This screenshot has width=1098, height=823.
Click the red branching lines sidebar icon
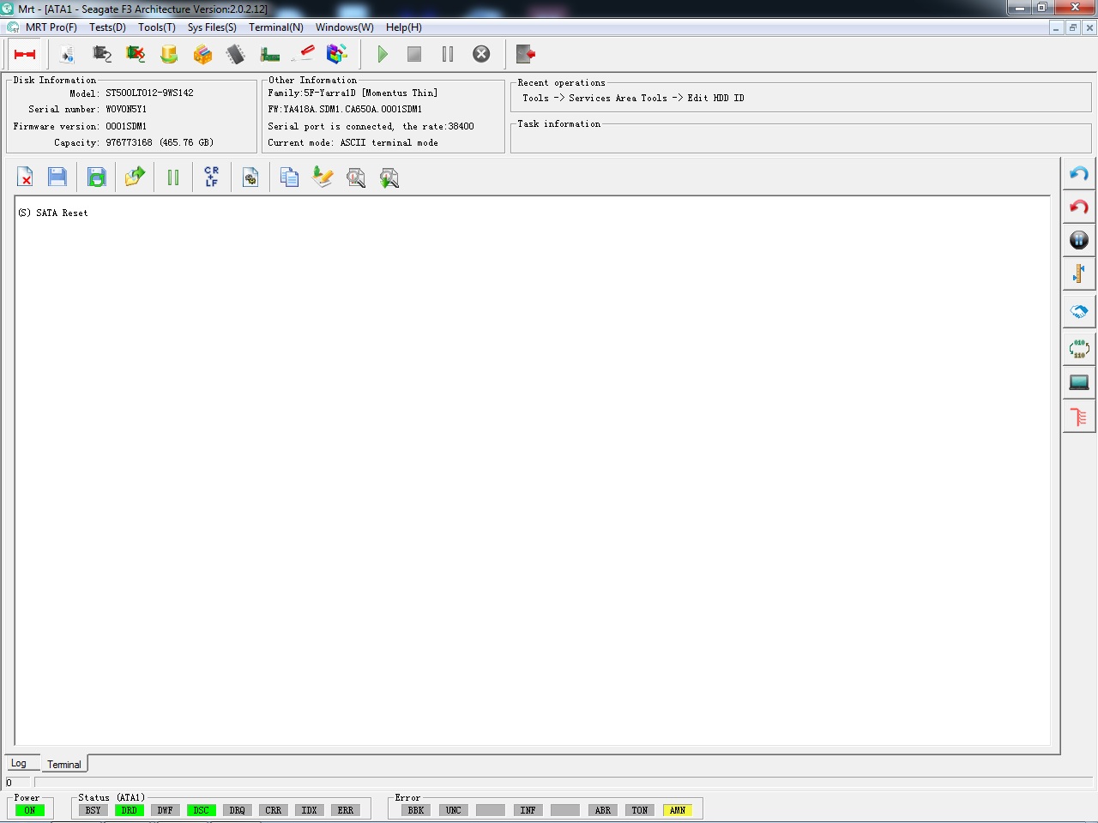[1079, 417]
